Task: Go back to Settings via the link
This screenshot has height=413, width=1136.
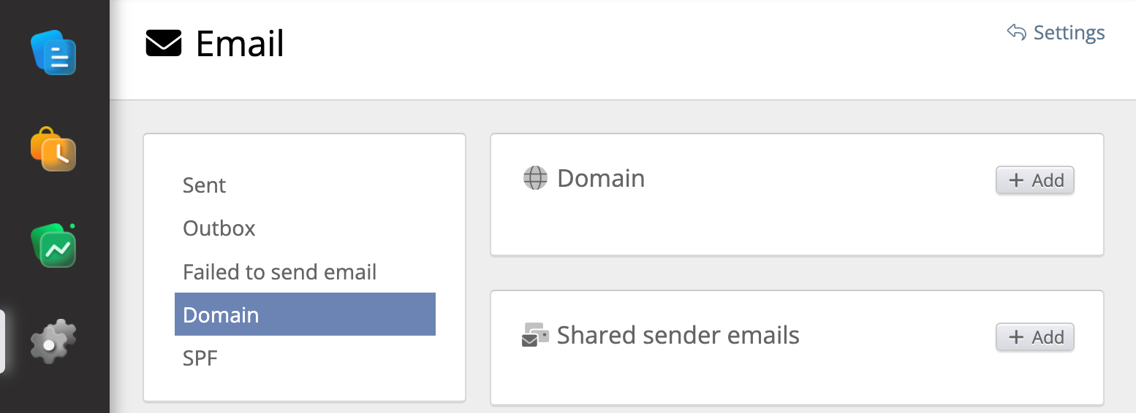Action: (1069, 33)
